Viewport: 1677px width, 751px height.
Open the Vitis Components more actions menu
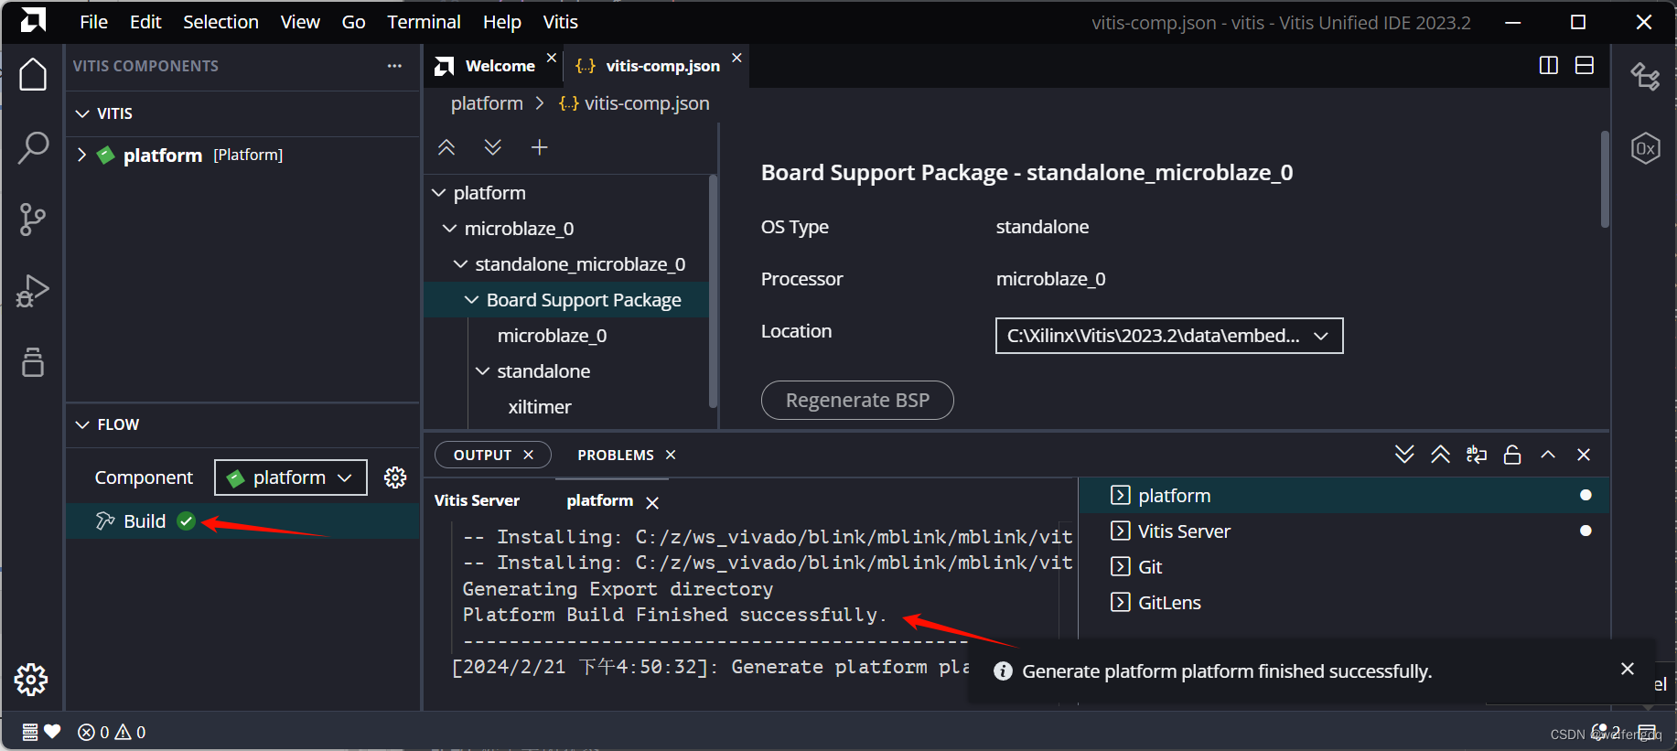point(394,66)
